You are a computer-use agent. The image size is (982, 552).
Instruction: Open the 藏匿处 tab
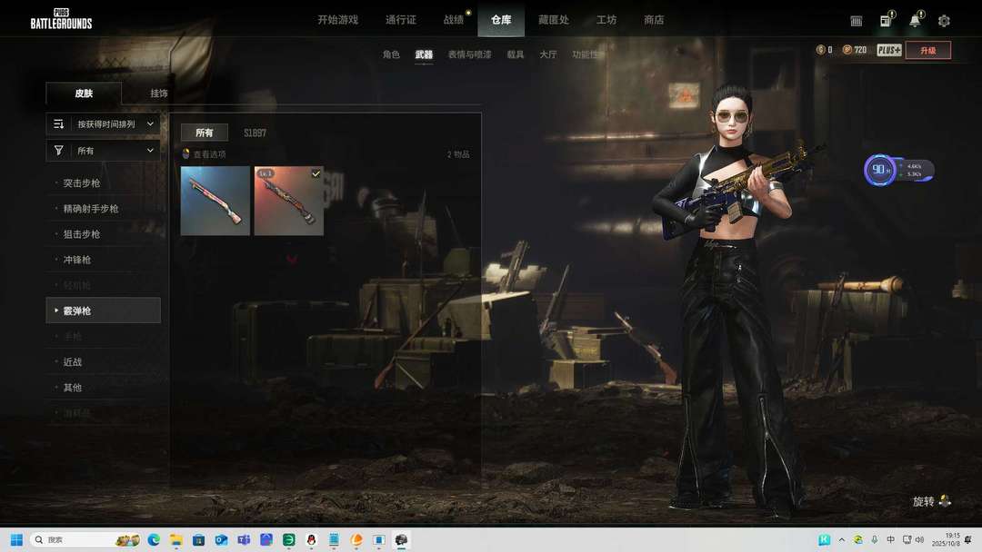[554, 20]
